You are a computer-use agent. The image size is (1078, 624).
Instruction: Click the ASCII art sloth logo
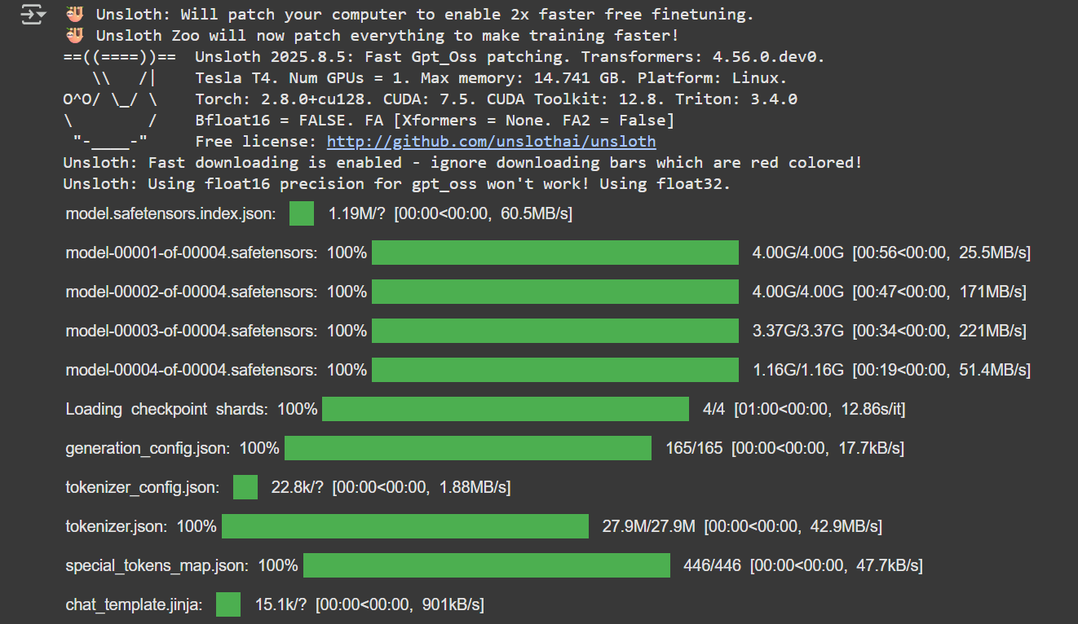[x=110, y=99]
